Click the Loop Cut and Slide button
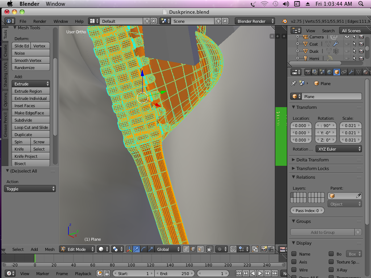Viewport: 371px width, 278px height. pyautogui.click(x=31, y=127)
